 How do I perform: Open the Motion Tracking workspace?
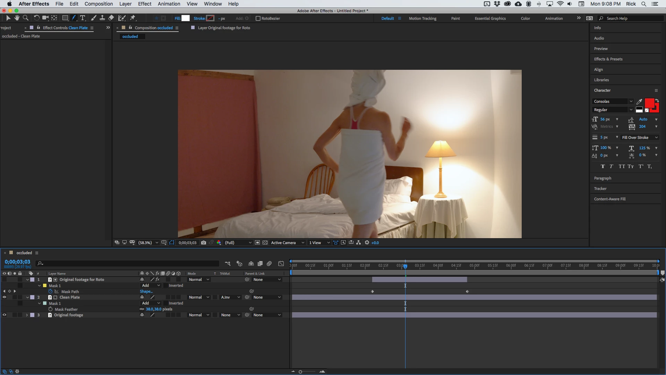point(422,18)
